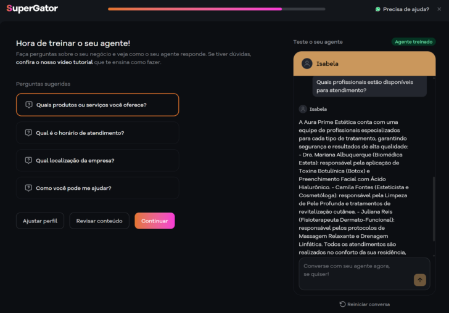Click the onboarding progress bar
This screenshot has width=449, height=313.
point(216,9)
